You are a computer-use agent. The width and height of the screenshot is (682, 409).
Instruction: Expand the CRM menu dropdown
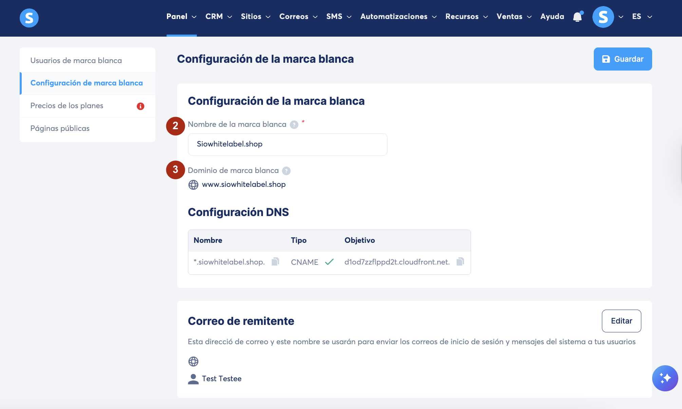219,17
